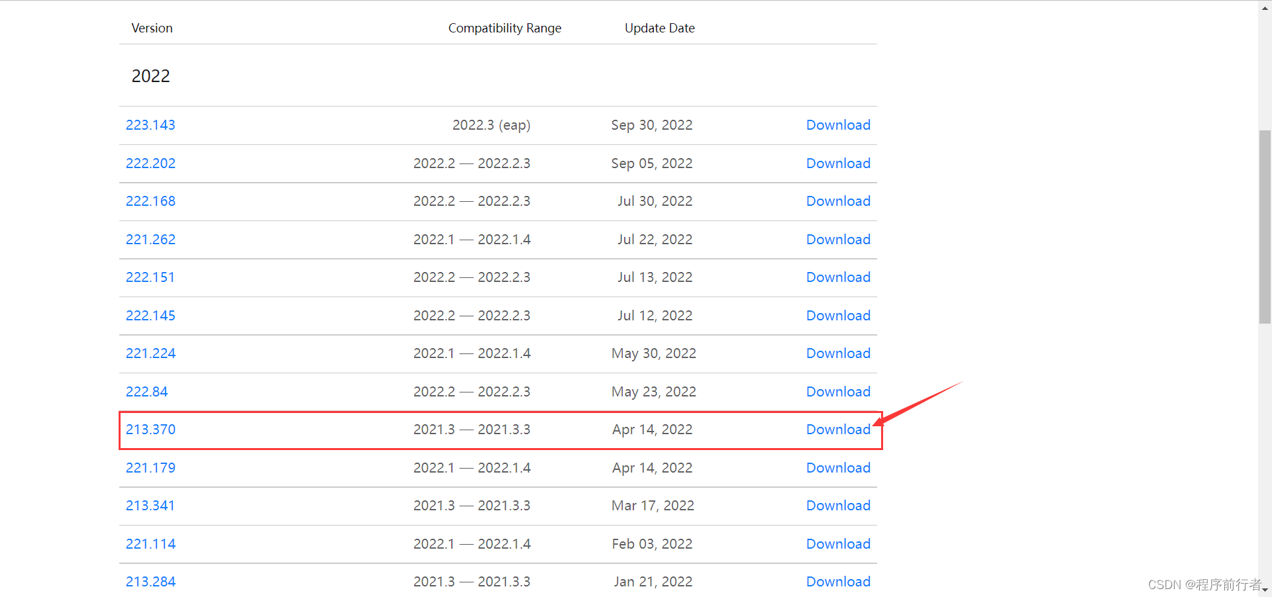The image size is (1272, 597).
Task: Click the "2022.3 (eap)" compatibility cell
Action: (x=492, y=125)
